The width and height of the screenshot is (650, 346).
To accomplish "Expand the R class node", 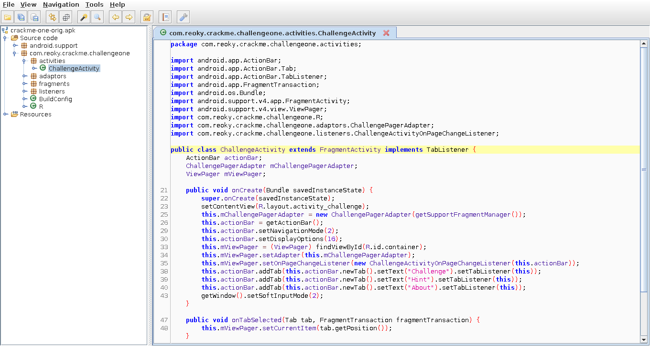I will (24, 107).
